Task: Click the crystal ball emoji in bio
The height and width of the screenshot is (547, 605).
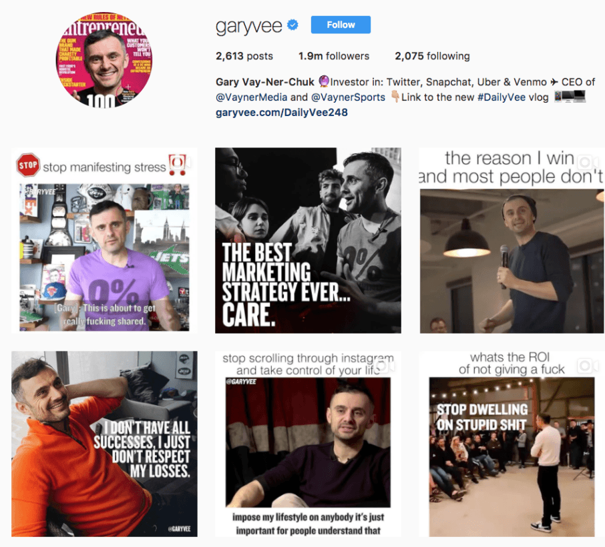Action: point(324,82)
